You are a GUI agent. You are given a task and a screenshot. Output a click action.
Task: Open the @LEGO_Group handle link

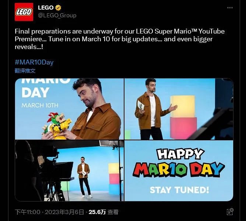point(57,15)
